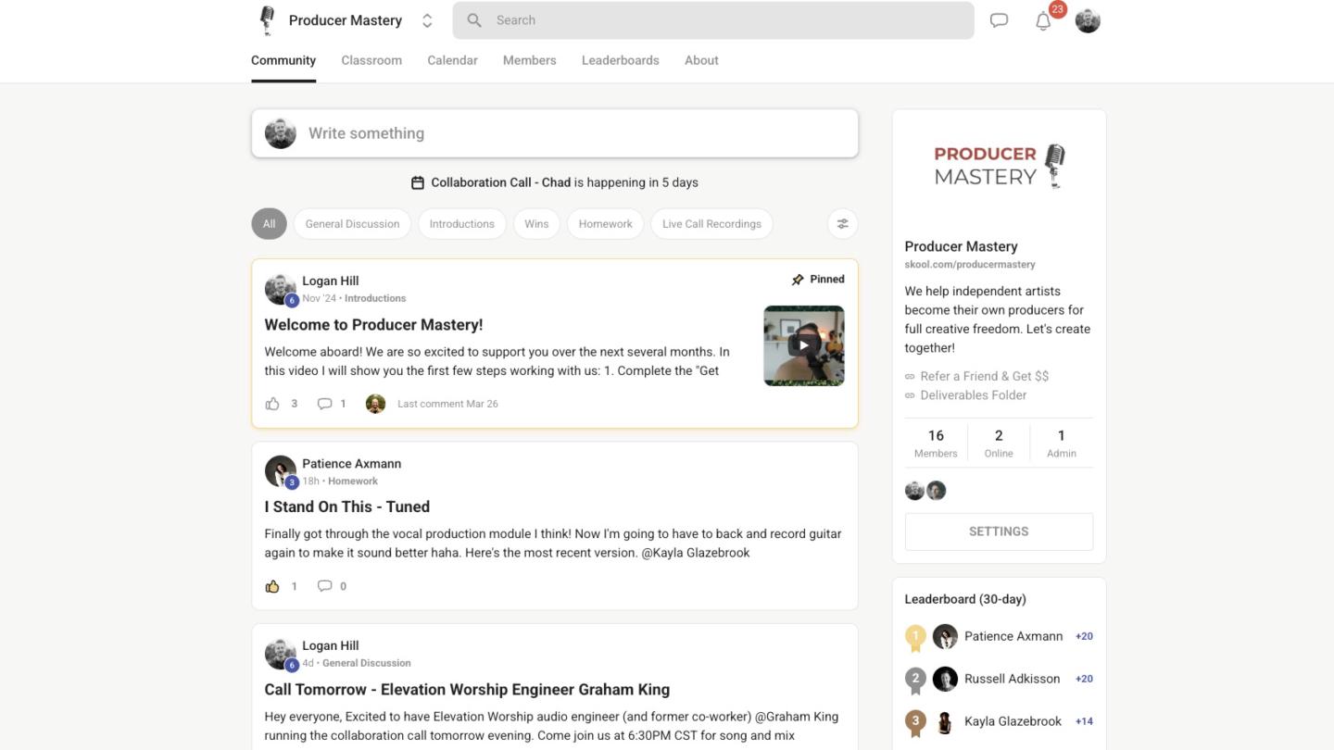Open the Logan Hill name on pinned post
The height and width of the screenshot is (750, 1334).
[x=330, y=281]
